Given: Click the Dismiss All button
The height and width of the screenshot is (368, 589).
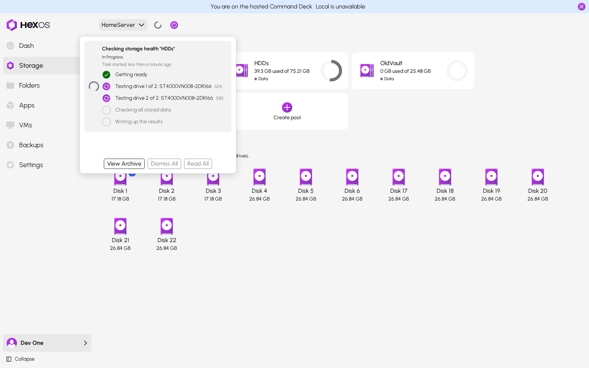Looking at the screenshot, I should [x=164, y=164].
